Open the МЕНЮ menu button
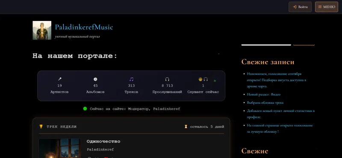 pos(327,7)
